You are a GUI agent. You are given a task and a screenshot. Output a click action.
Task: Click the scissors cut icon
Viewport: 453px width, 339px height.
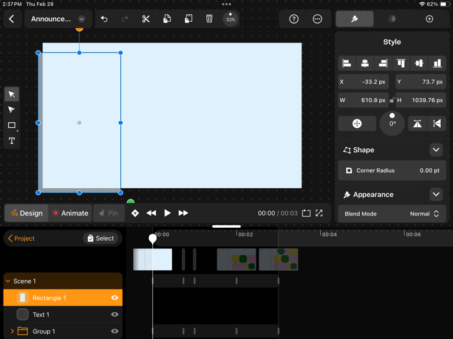click(146, 19)
